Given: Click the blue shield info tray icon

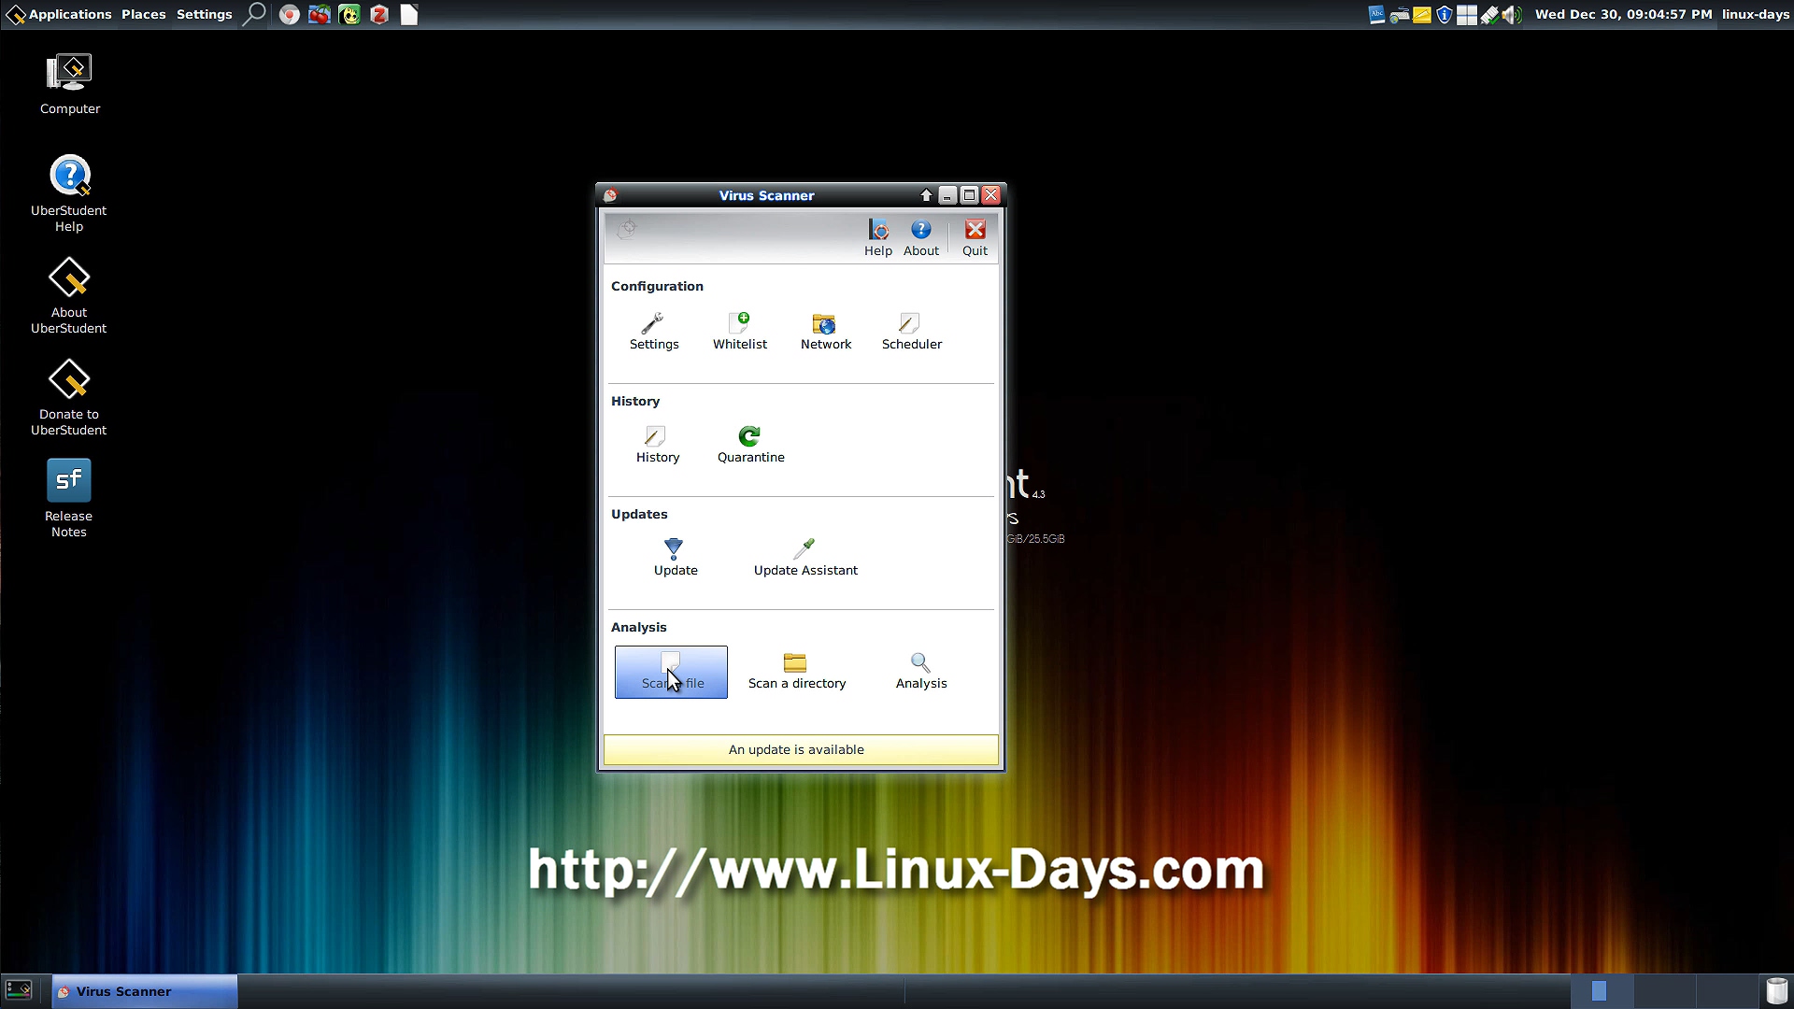Looking at the screenshot, I should tap(1444, 14).
